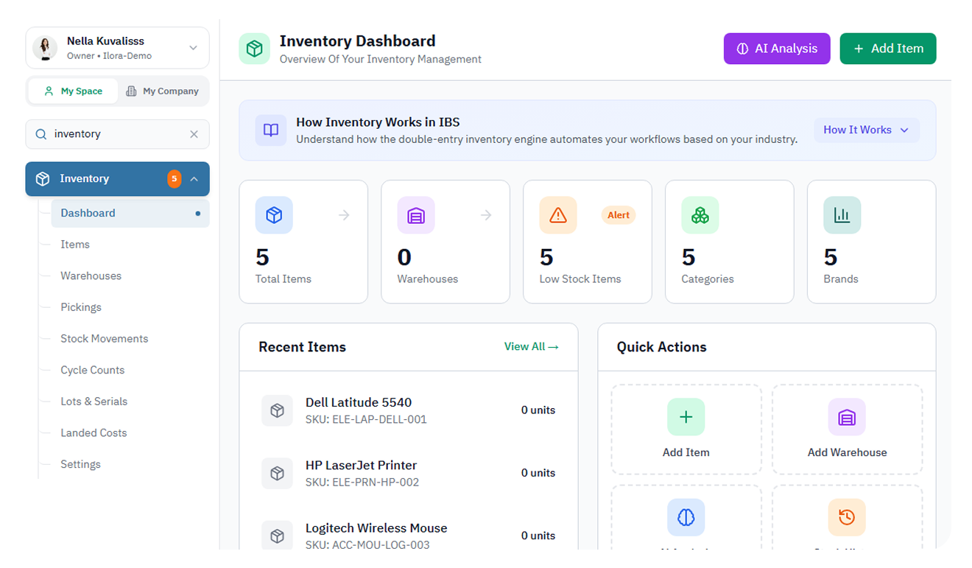The height and width of the screenshot is (568, 972).
Task: Click the Total Items label
Action: coord(283,279)
